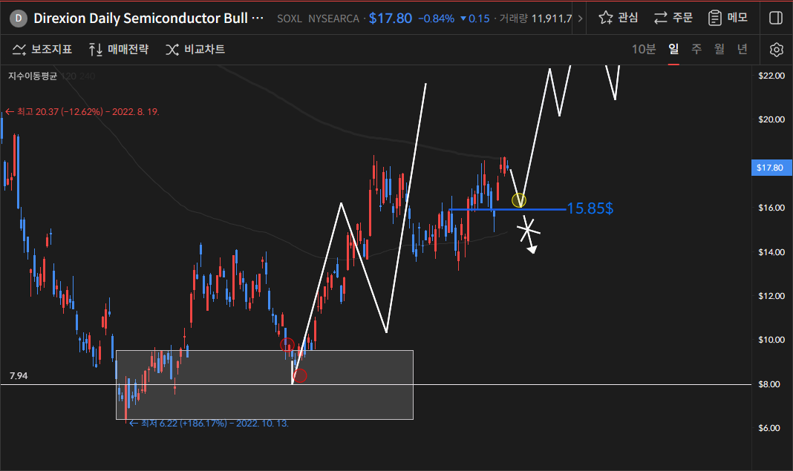The height and width of the screenshot is (471, 793).
Task: Select the 일 daily timeframe
Action: tap(673, 49)
